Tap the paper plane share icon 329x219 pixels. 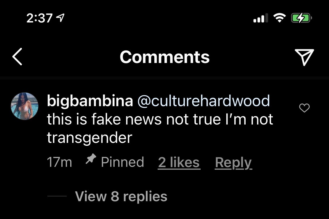tap(304, 57)
